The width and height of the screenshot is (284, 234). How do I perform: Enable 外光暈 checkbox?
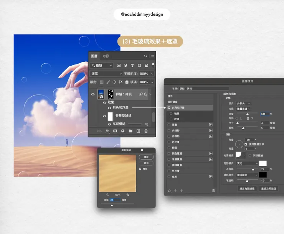(169, 171)
